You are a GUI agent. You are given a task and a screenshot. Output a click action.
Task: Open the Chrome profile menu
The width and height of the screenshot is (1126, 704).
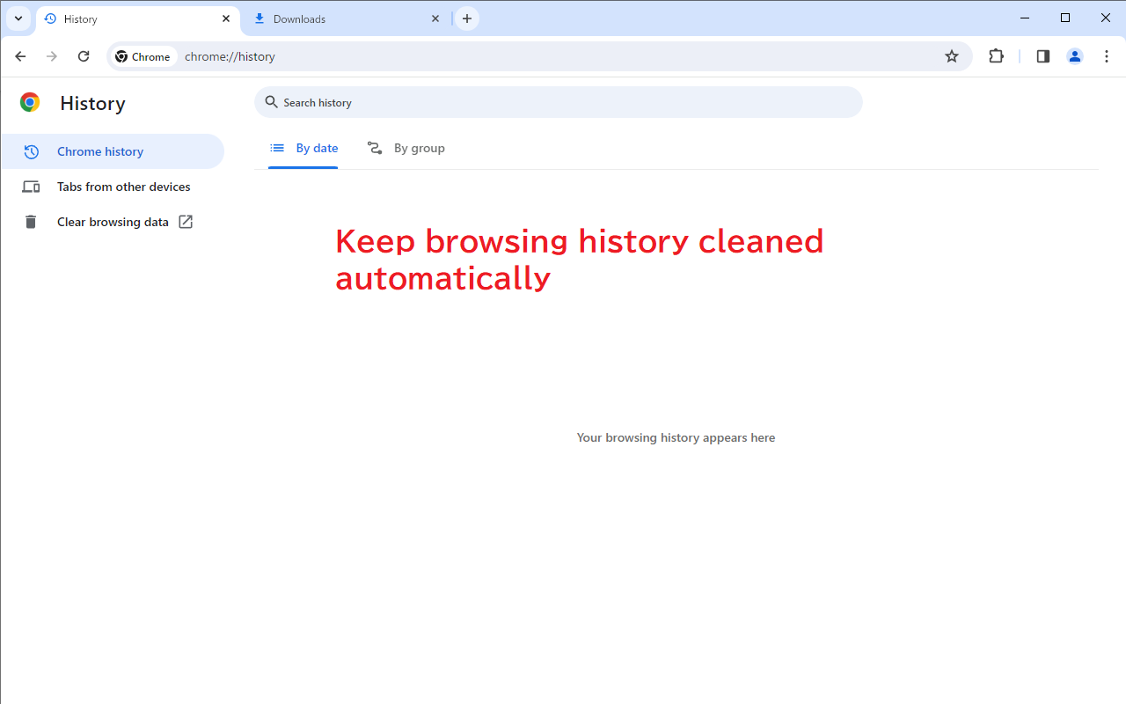(x=1074, y=55)
